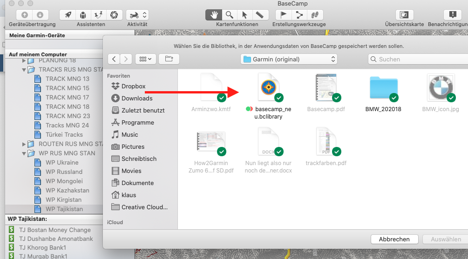Screen dimensions: 468x259
Task: Select the arrow pointer tool
Action: pyautogui.click(x=244, y=15)
